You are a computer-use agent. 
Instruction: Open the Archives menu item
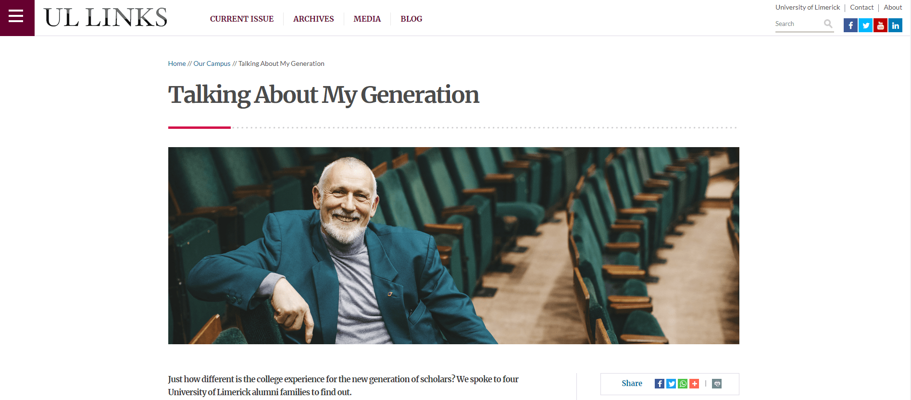(313, 19)
